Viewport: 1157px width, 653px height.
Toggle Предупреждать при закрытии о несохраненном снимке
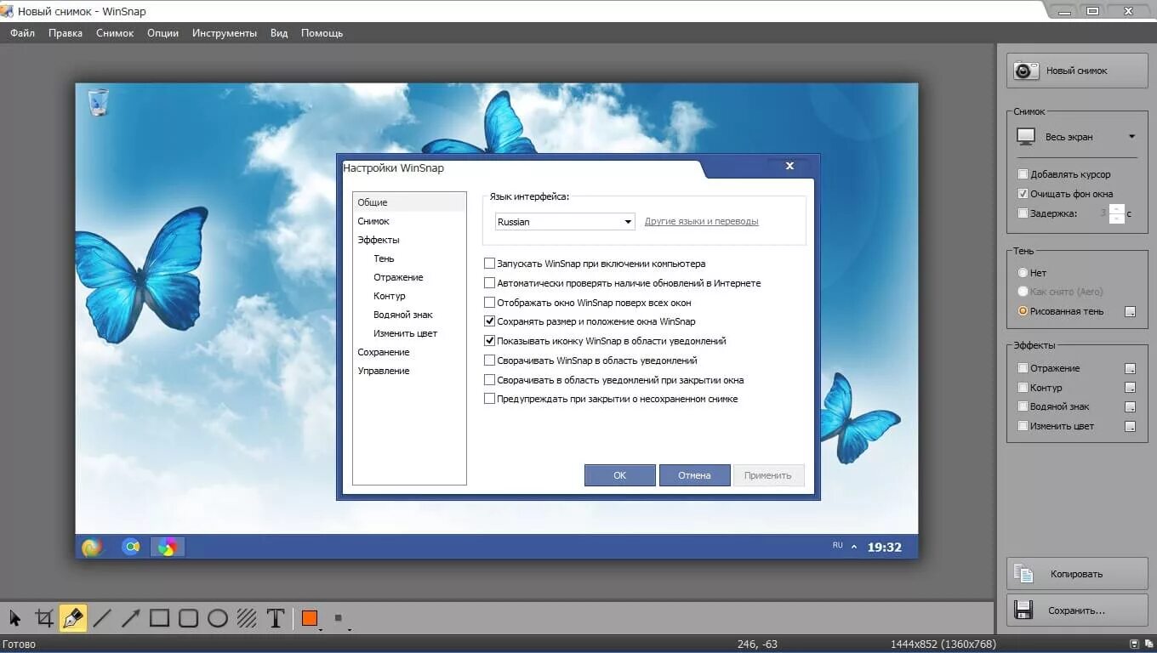click(489, 399)
